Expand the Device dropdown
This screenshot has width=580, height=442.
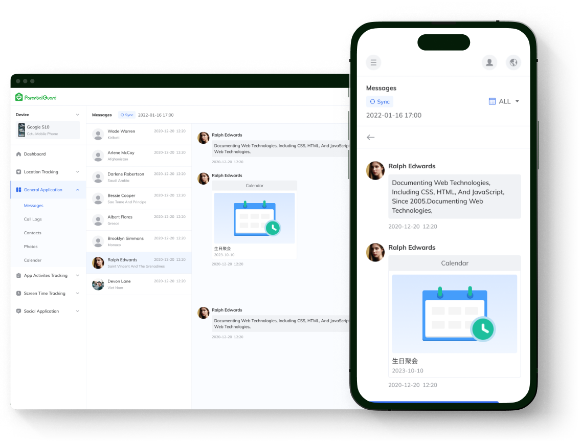point(78,115)
